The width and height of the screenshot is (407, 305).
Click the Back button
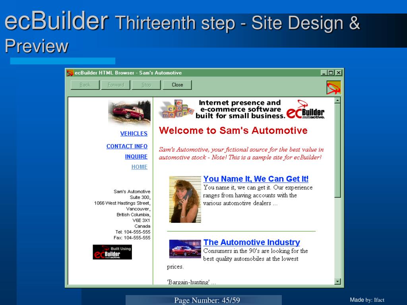click(x=85, y=85)
